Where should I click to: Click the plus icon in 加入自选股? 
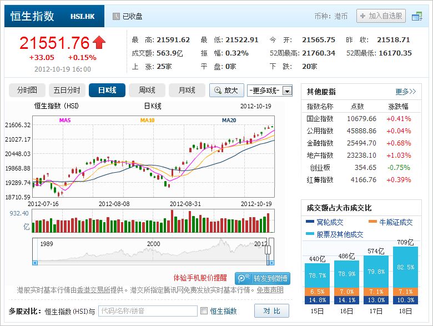pyautogui.click(x=363, y=16)
